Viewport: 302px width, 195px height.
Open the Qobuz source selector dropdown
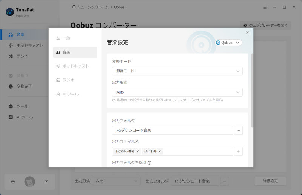click(x=228, y=43)
